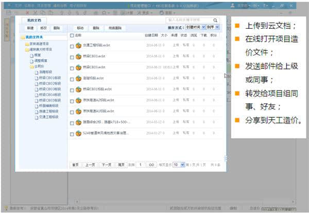Screen dimensions: 309x213
Task: Click the search magnifier icon
Action: click(x=218, y=20)
